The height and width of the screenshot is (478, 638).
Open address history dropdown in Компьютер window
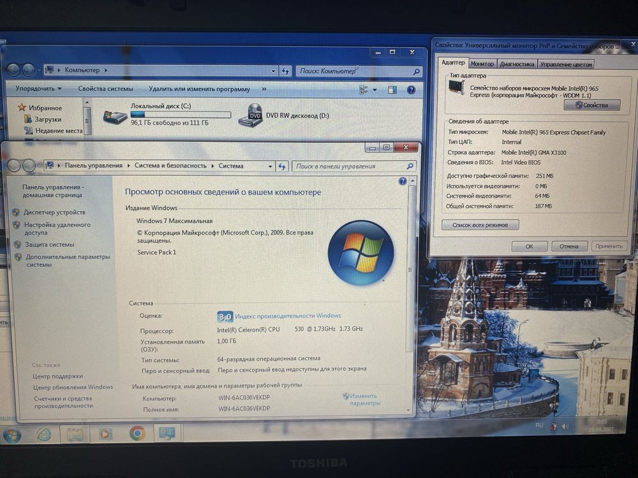coord(274,71)
